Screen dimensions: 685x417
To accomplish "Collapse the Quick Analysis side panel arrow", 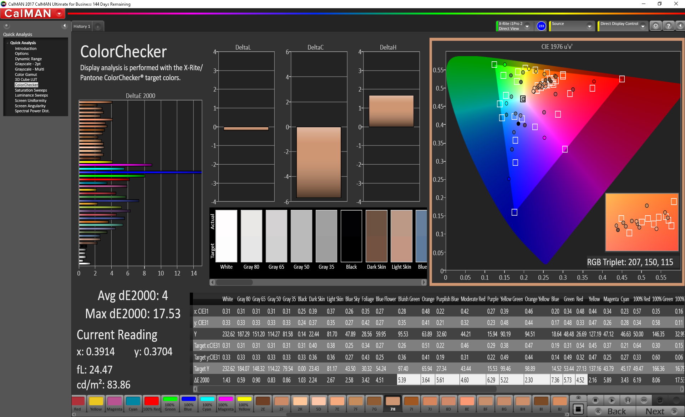I will coord(65,26).
